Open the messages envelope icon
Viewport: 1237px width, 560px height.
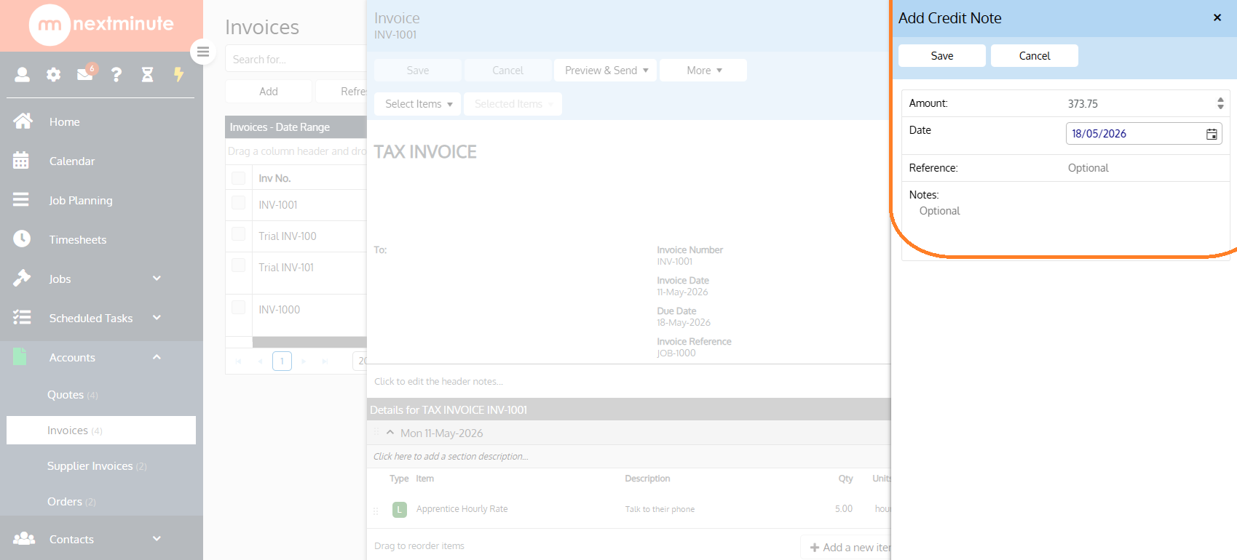click(x=85, y=74)
